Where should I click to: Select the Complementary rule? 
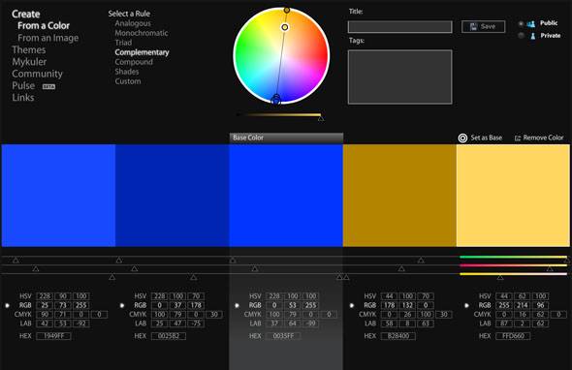(142, 52)
